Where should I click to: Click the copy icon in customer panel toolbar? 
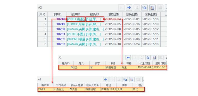point(125,80)
